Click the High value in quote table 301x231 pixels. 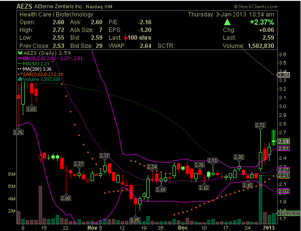(58, 30)
